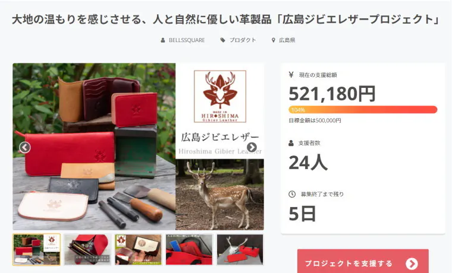This screenshot has height=273, width=452.
Task: Select the thumbnail of the red bag interior
Action: click(189, 249)
